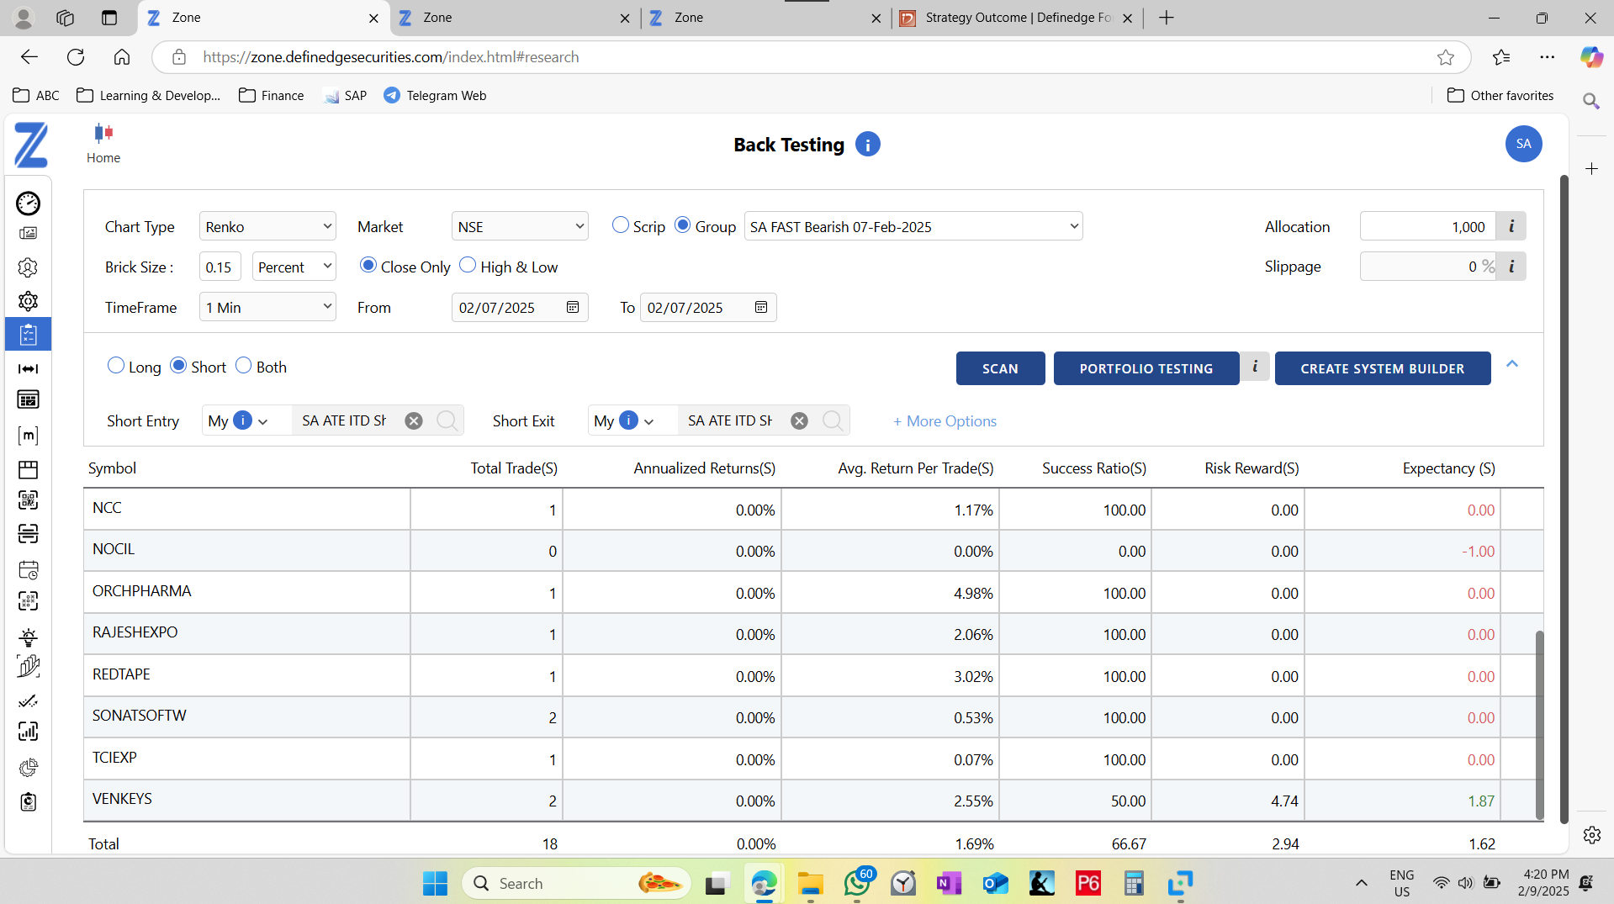Click the Allocation amount field

click(1427, 226)
